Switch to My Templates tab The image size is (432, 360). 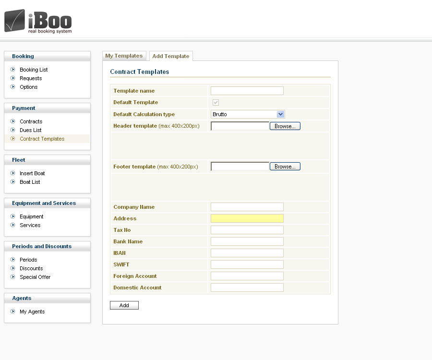point(124,56)
